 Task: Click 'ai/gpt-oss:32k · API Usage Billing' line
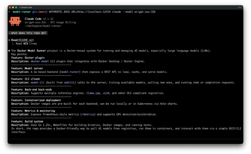click(x=50, y=22)
